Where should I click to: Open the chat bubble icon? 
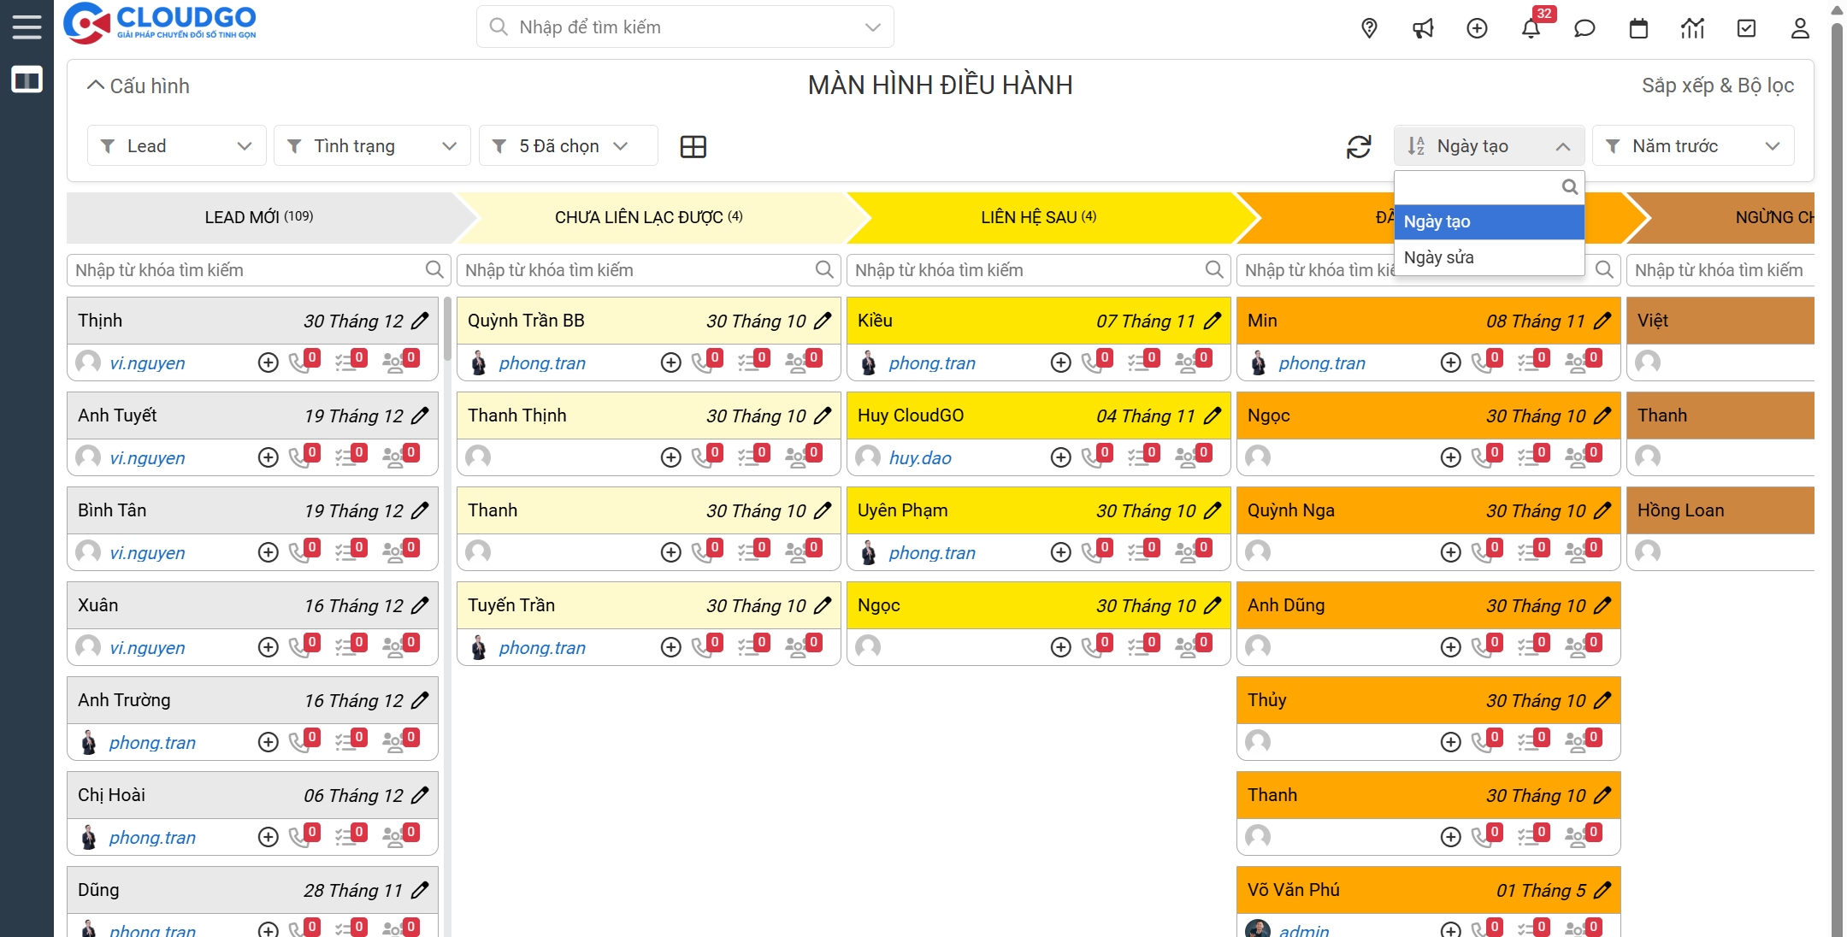point(1584,28)
